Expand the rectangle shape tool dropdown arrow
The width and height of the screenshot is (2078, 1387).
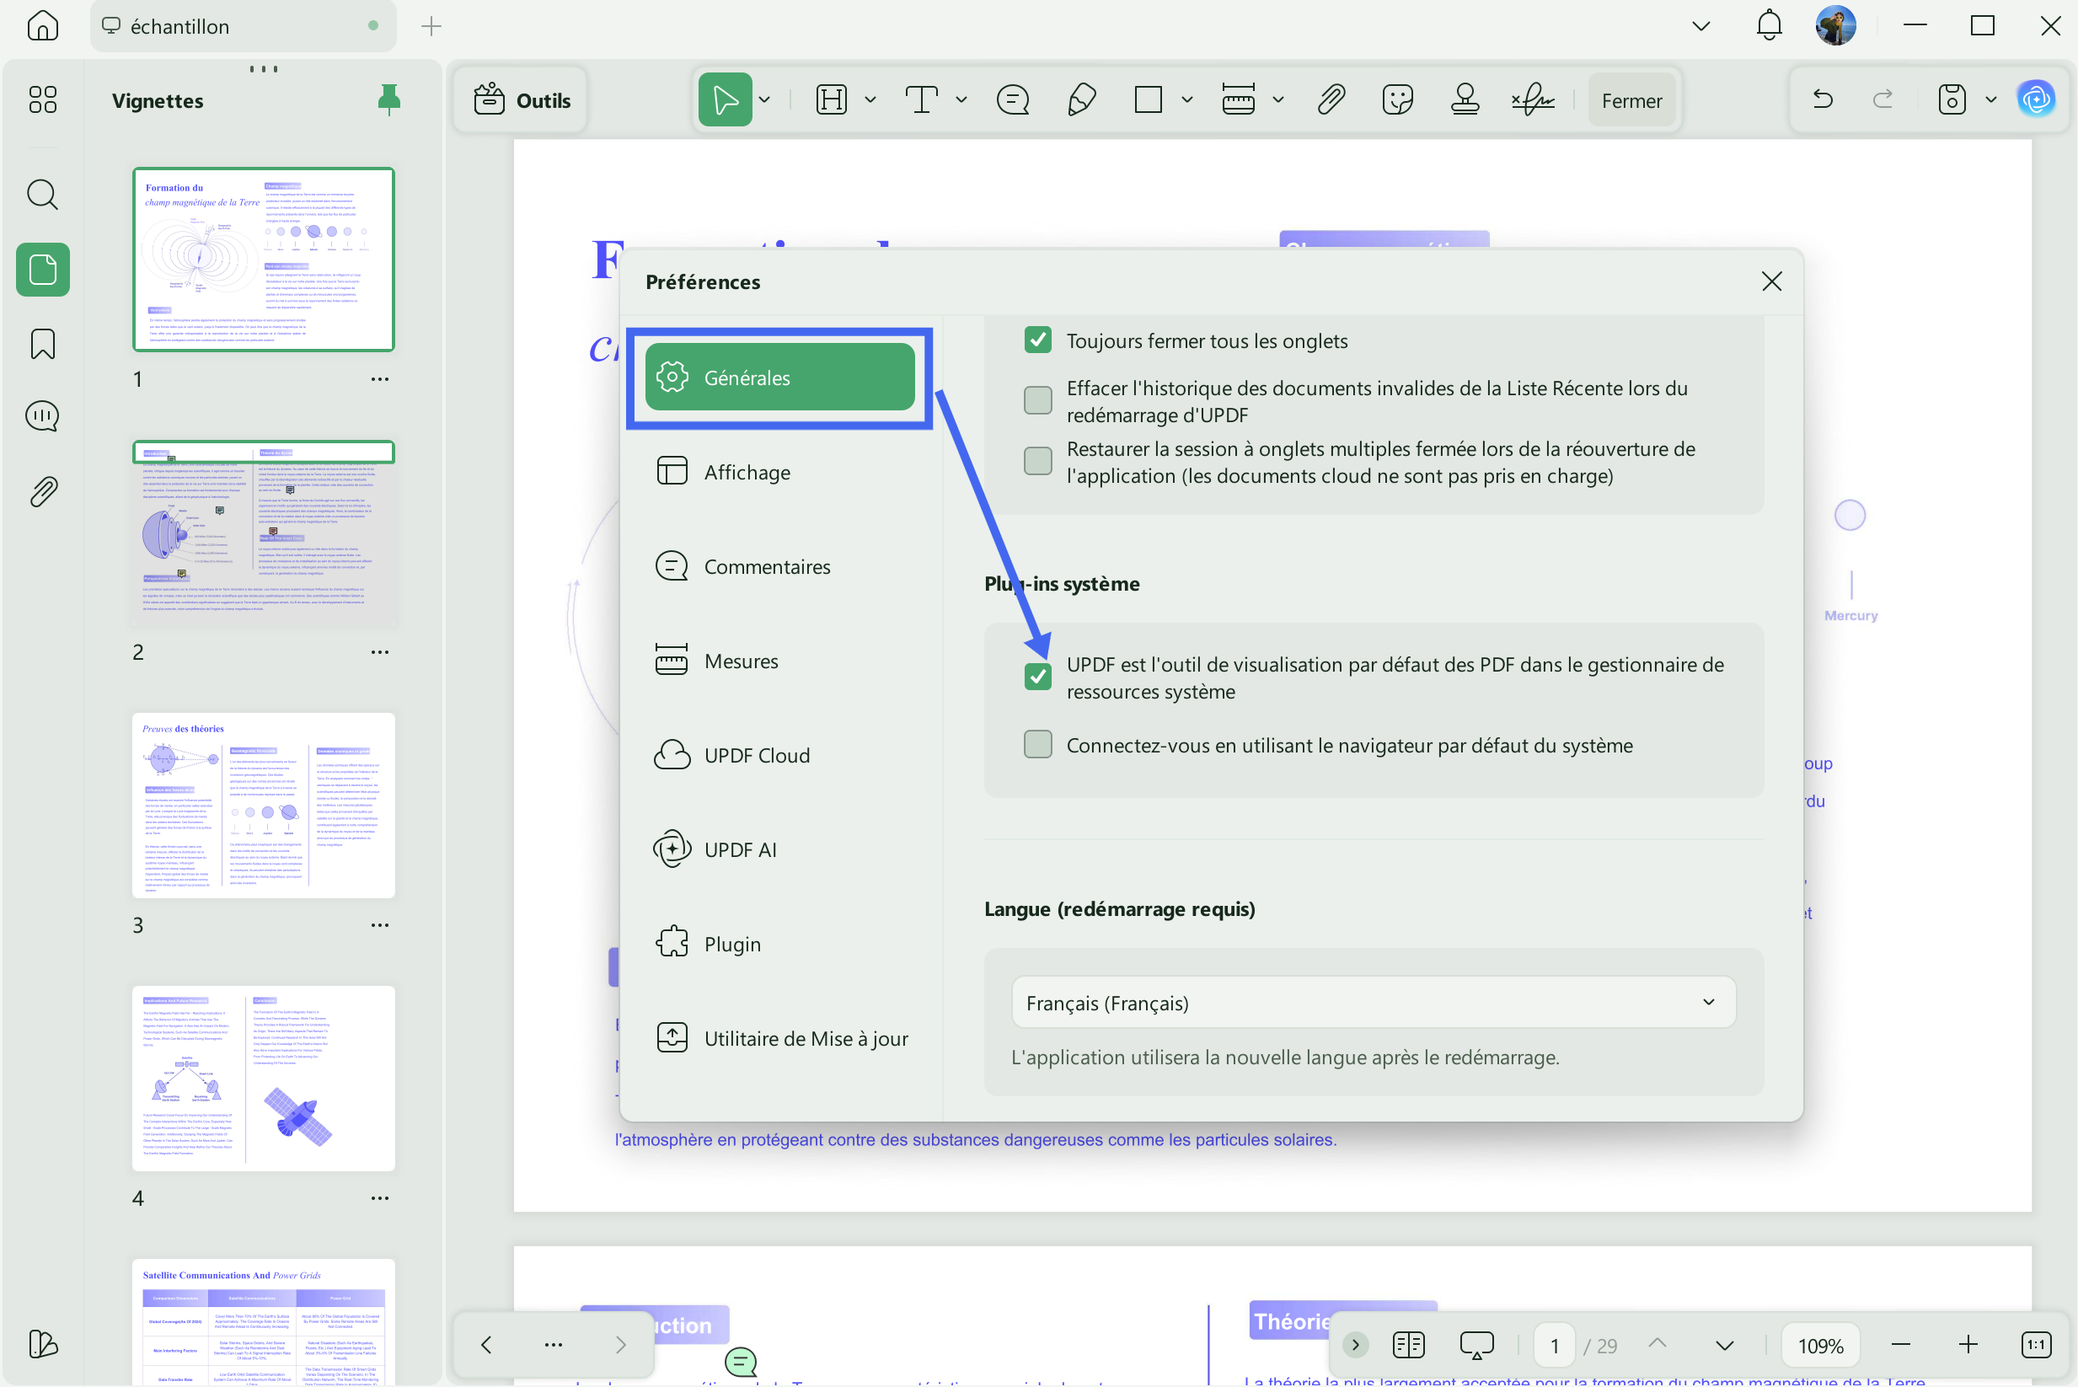click(x=1187, y=100)
